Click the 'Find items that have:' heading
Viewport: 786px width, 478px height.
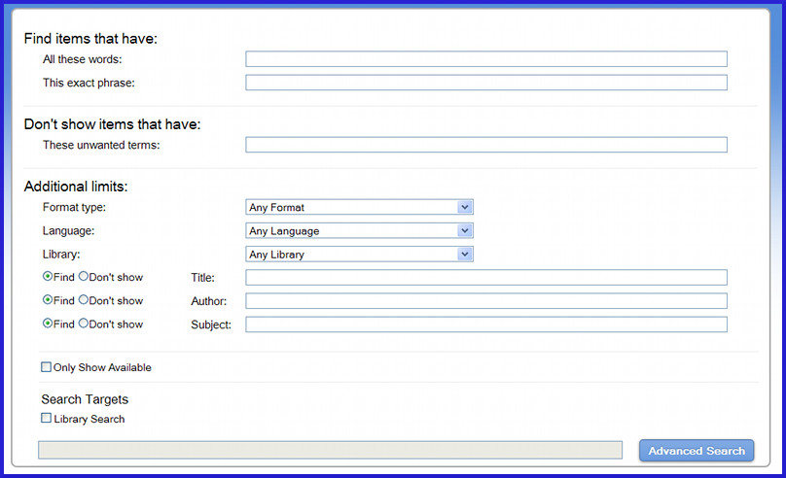point(90,39)
